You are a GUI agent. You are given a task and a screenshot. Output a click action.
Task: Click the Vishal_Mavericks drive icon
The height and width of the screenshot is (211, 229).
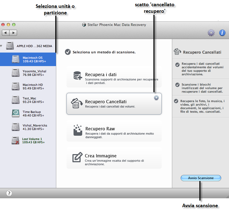tap(16, 127)
